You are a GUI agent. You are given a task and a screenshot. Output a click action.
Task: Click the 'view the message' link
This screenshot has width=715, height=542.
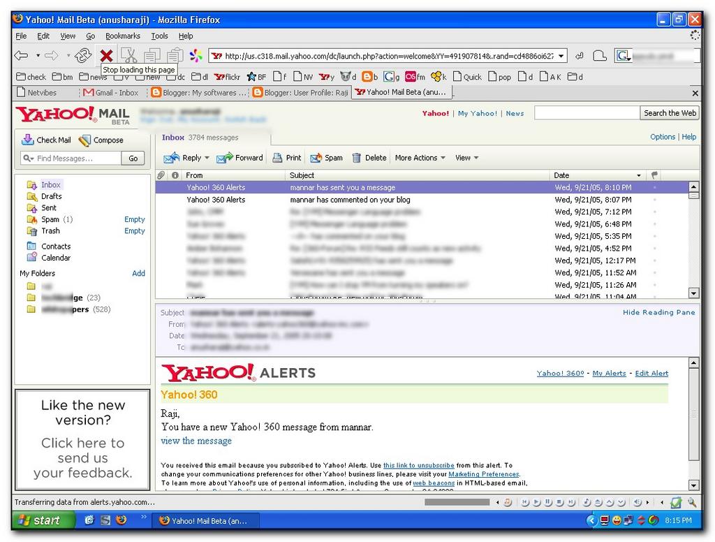coord(196,441)
